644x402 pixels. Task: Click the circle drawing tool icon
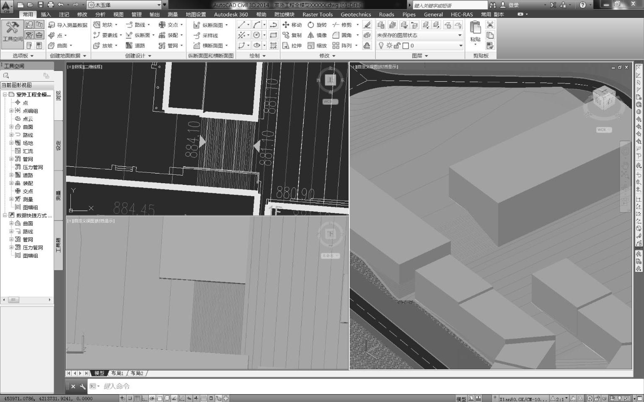point(257,35)
